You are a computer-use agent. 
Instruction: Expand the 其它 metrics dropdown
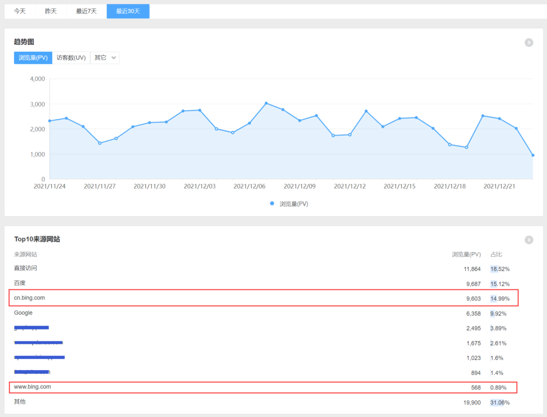(x=105, y=58)
